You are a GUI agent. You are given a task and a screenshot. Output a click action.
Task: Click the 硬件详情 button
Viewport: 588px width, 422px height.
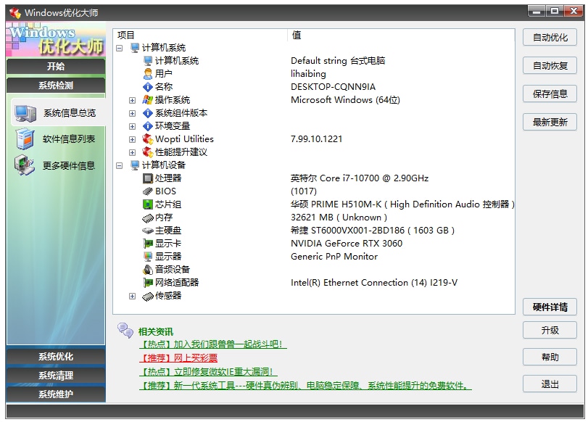(549, 307)
